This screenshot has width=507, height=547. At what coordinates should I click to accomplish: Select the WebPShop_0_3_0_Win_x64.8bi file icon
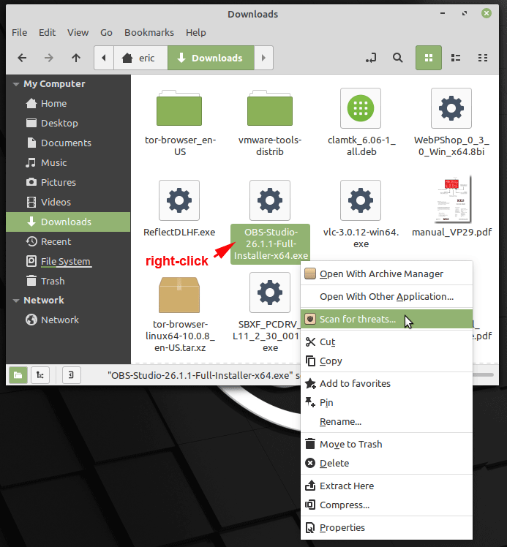pyautogui.click(x=451, y=108)
